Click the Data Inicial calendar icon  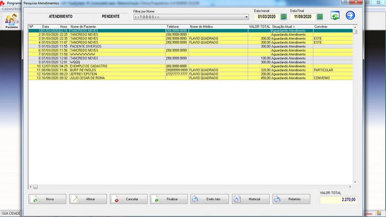click(x=284, y=17)
